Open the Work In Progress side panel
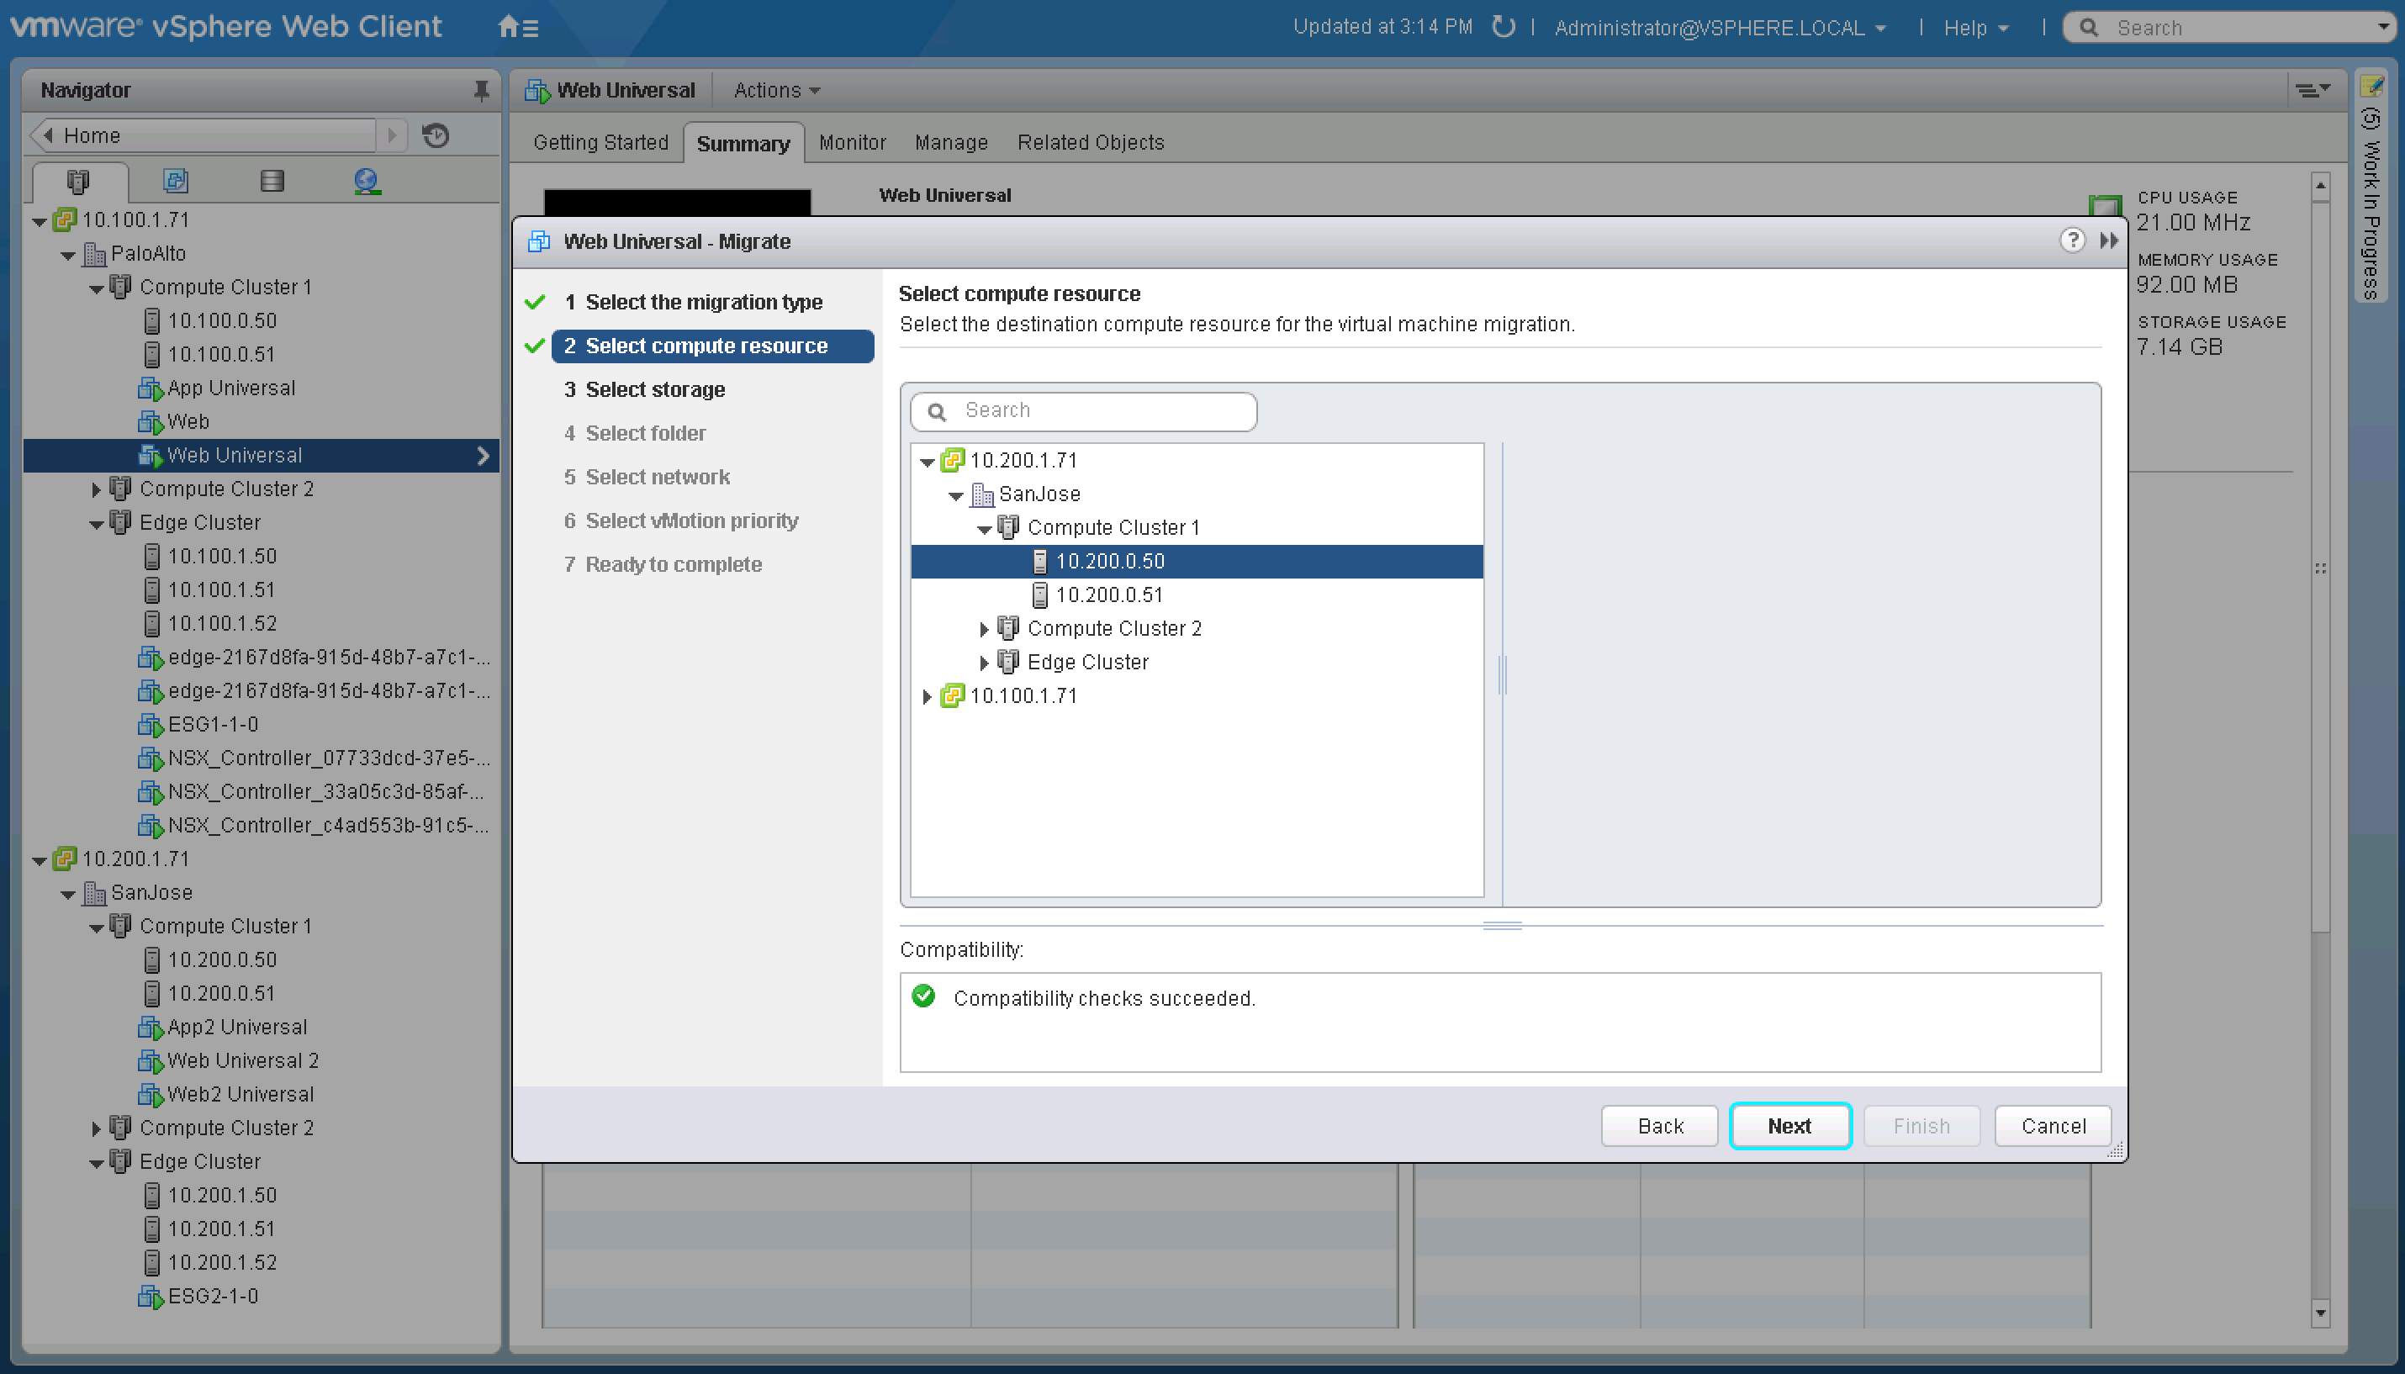The height and width of the screenshot is (1374, 2405). 2372,217
